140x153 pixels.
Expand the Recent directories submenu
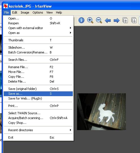tap(38, 130)
